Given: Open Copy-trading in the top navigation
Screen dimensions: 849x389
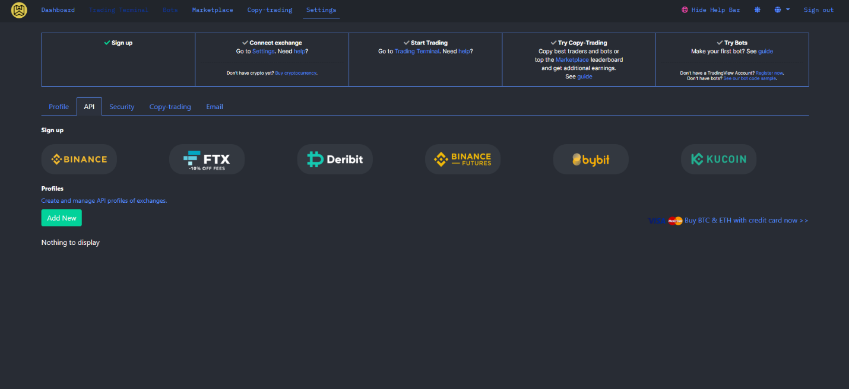Looking at the screenshot, I should (270, 10).
